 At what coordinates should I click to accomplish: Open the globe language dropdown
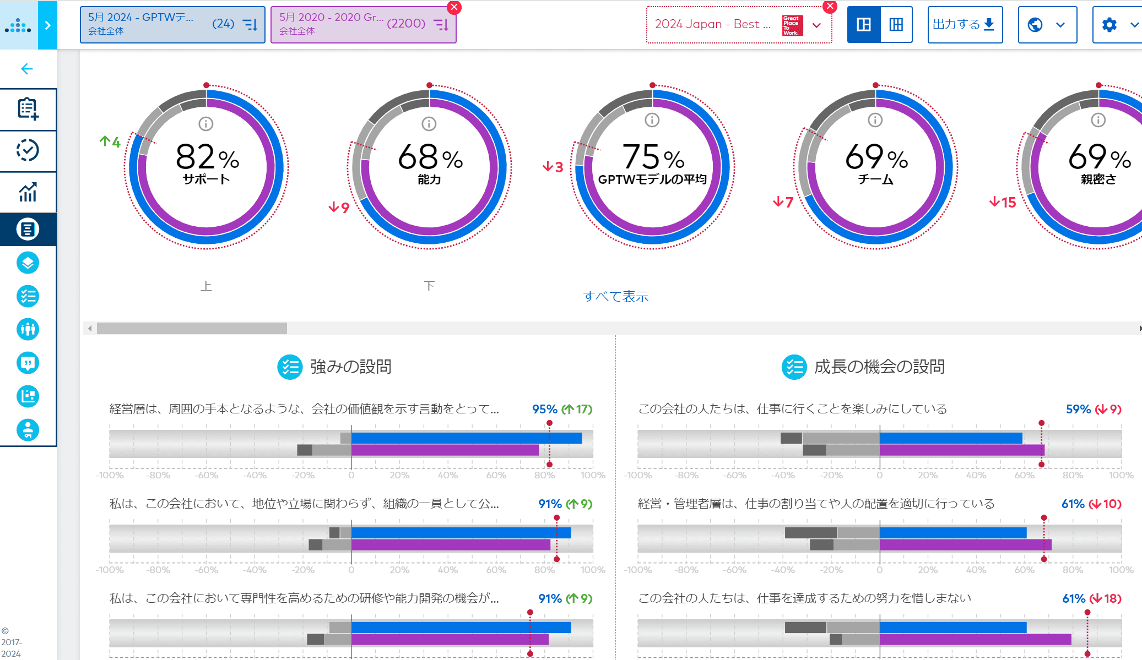pos(1047,25)
